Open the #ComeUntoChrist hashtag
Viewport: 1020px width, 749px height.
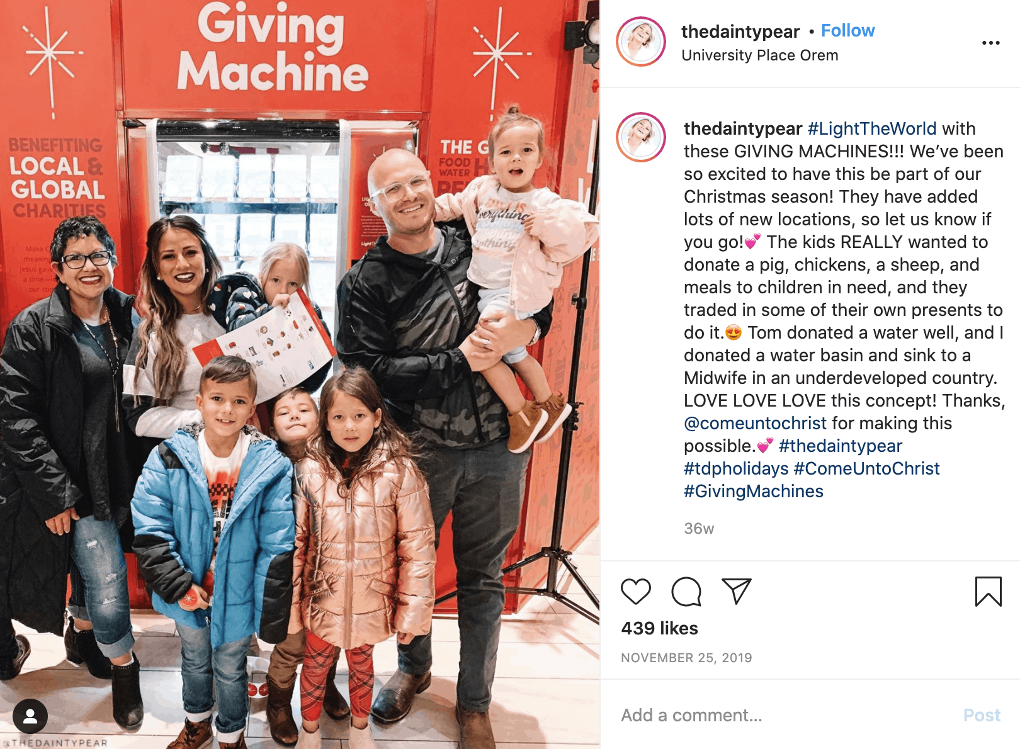pos(866,468)
